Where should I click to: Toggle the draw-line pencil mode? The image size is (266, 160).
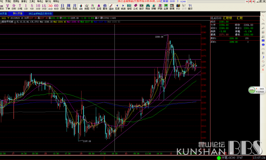(111, 7)
